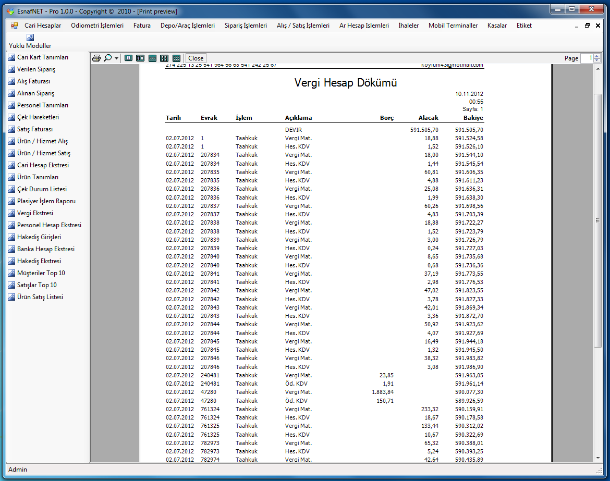Increase page number with stepper up arrow

[x=597, y=56]
